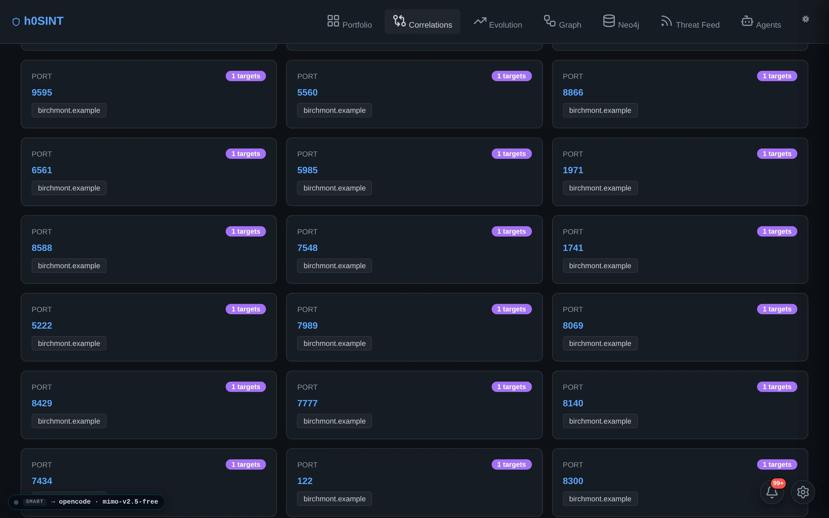Select port number 8069
Viewport: 829px width, 518px height.
pos(573,326)
